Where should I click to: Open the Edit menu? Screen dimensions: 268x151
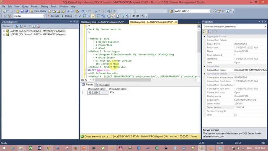10,7
